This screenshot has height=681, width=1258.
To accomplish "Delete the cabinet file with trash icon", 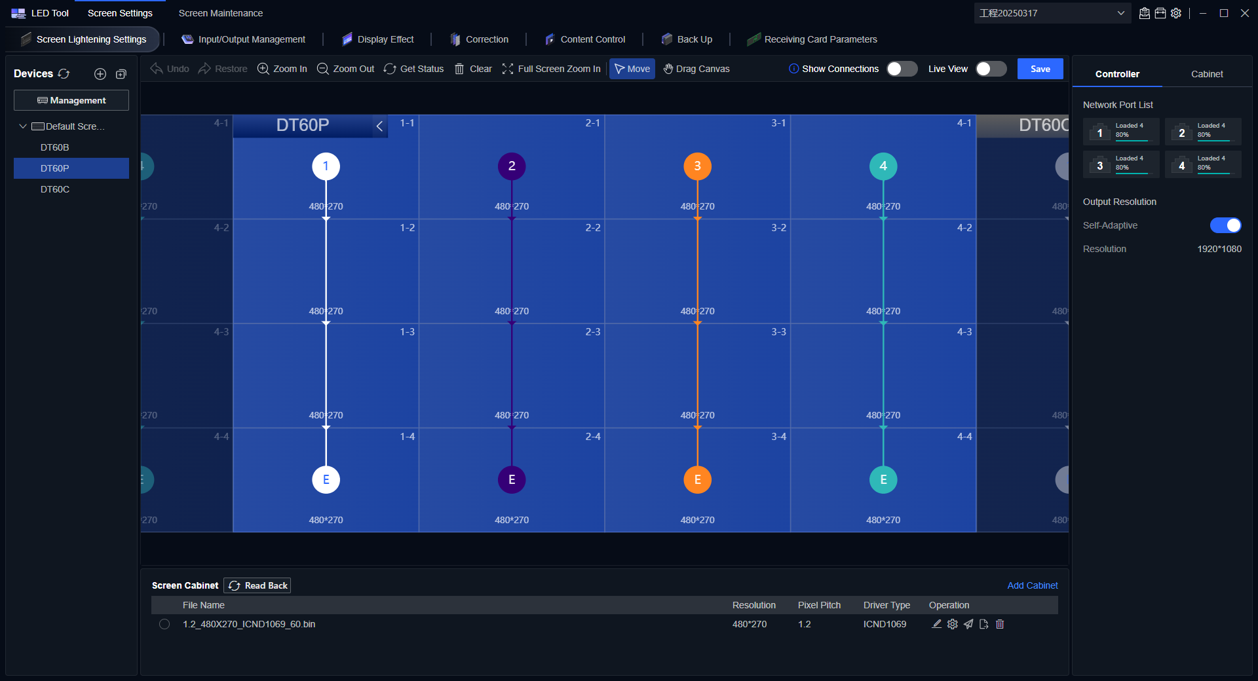I will coord(1000,624).
